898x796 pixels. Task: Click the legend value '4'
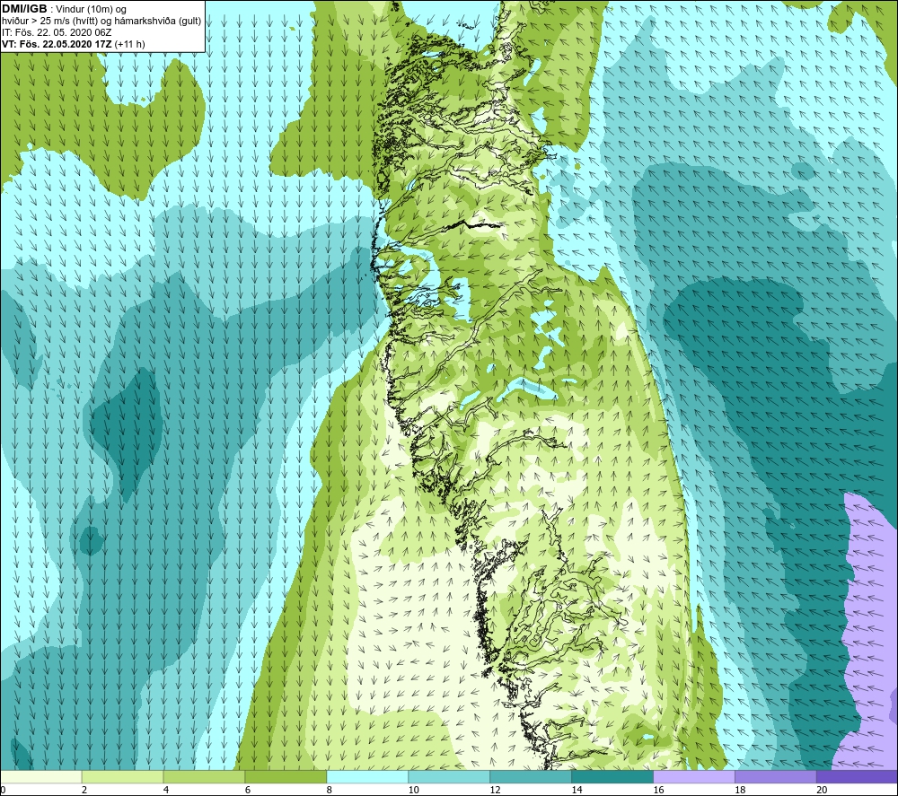166,790
